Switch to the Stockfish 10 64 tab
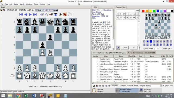The width and height of the screenshot is (174, 98). coord(150,53)
